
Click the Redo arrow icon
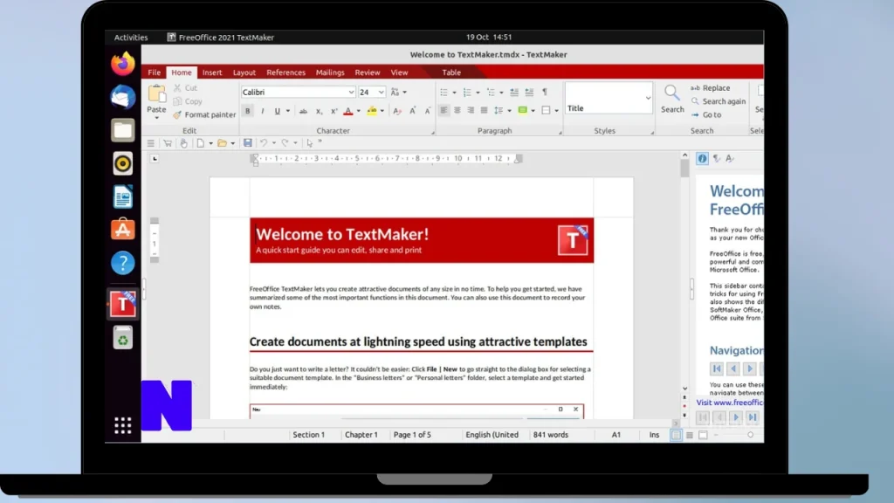(x=285, y=143)
